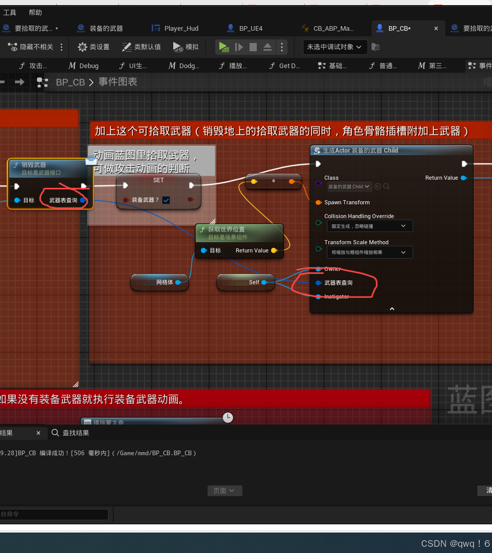Open the UI生... function tab
Screen dimensions: 492x553
point(133,66)
